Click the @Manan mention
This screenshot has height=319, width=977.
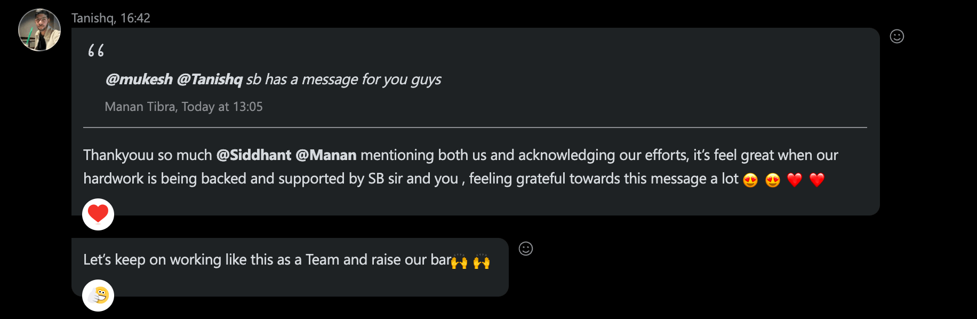pos(326,155)
